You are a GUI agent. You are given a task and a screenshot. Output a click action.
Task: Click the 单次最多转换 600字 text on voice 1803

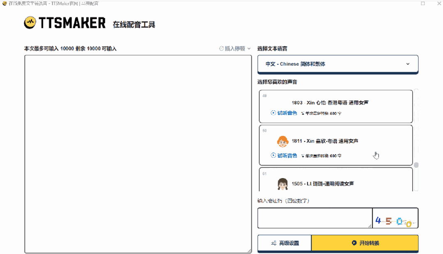(323, 113)
